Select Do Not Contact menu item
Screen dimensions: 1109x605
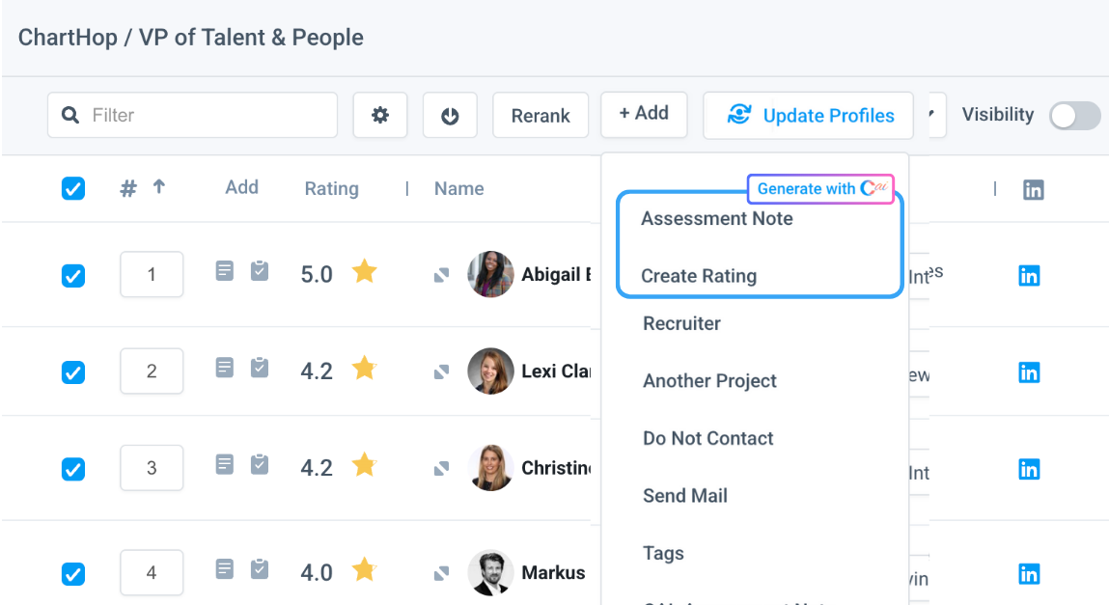coord(708,438)
